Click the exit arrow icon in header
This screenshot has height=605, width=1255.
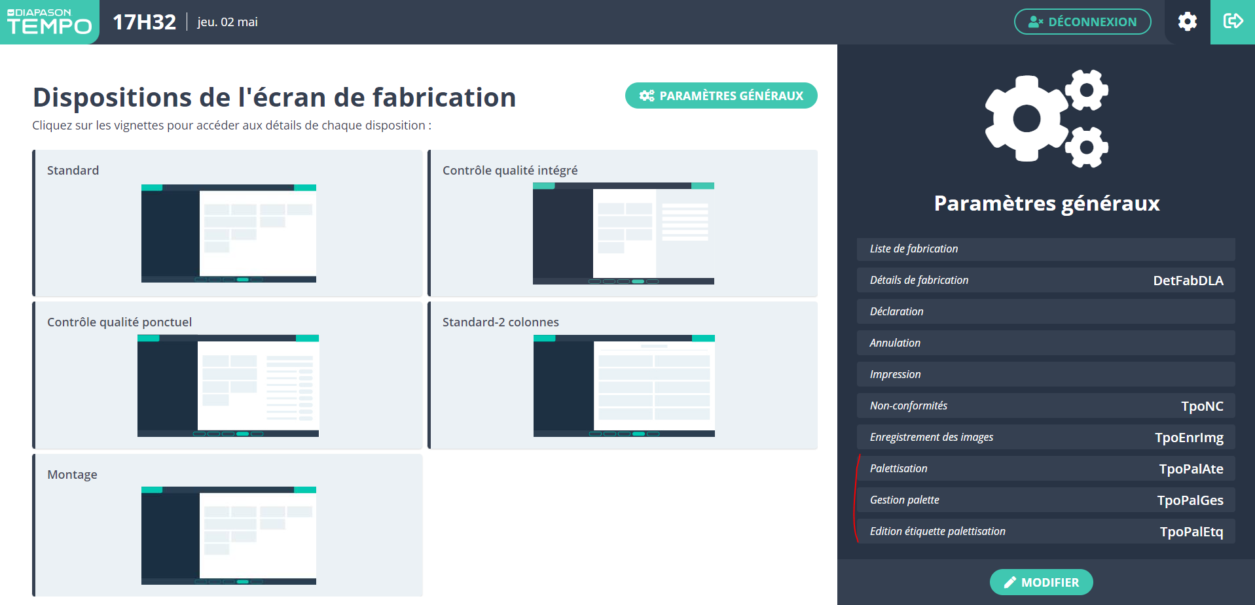(1233, 22)
